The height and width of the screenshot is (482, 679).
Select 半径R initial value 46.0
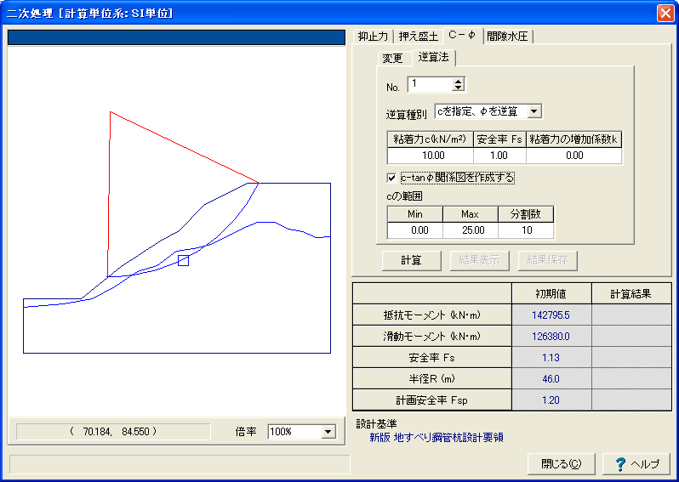coord(551,378)
